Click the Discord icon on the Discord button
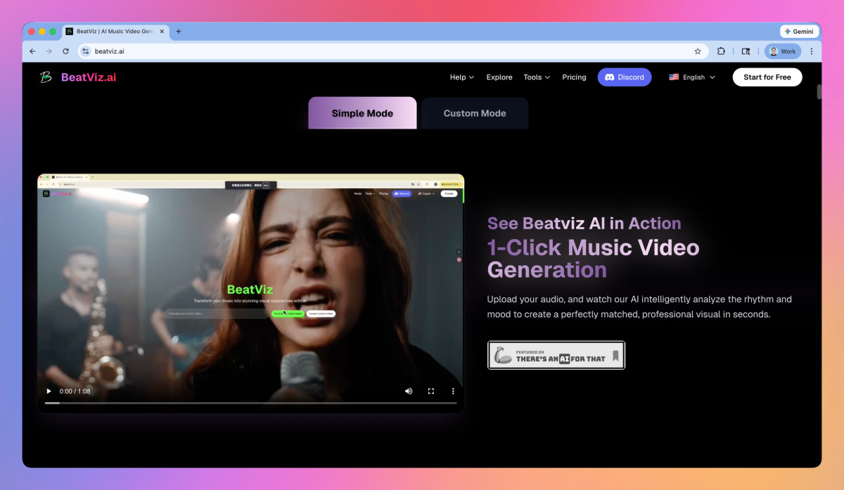 [610, 77]
